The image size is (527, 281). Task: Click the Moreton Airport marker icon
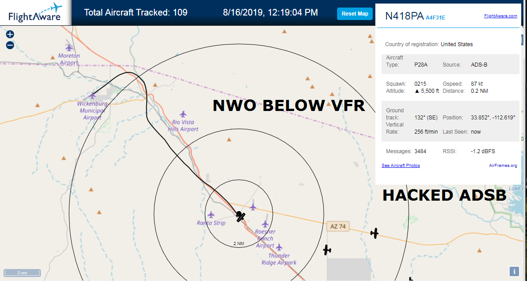coord(69,47)
